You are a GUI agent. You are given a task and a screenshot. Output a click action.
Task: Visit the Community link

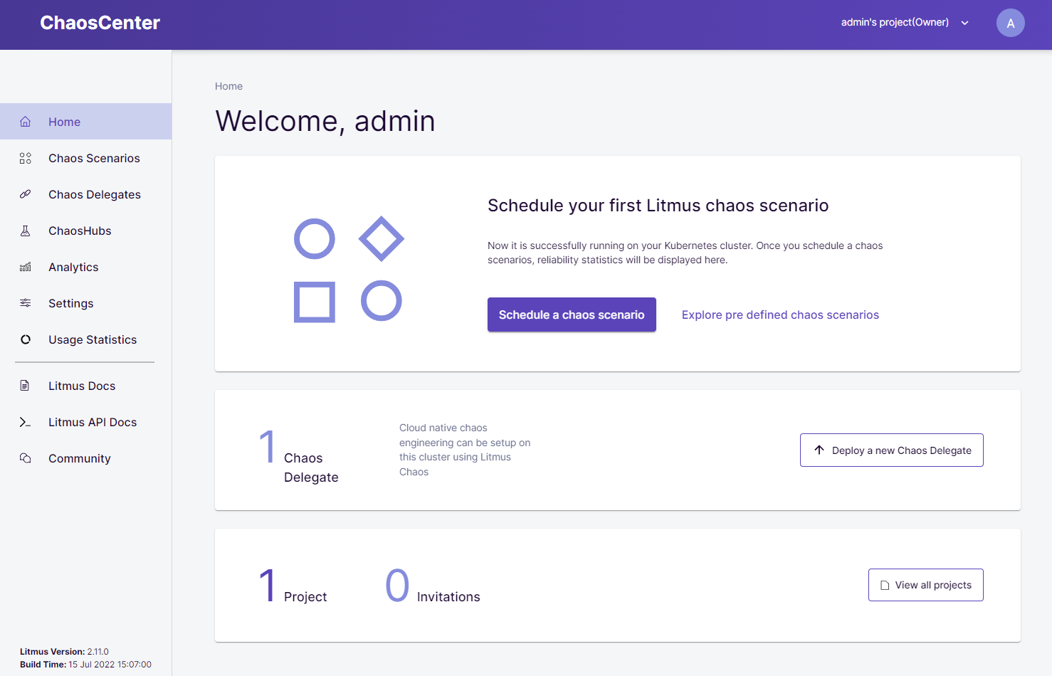click(85, 458)
